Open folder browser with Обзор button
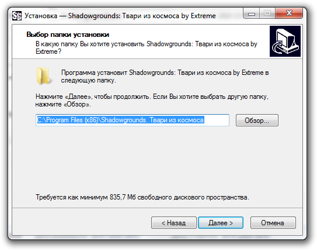The image size is (317, 251). 257,121
